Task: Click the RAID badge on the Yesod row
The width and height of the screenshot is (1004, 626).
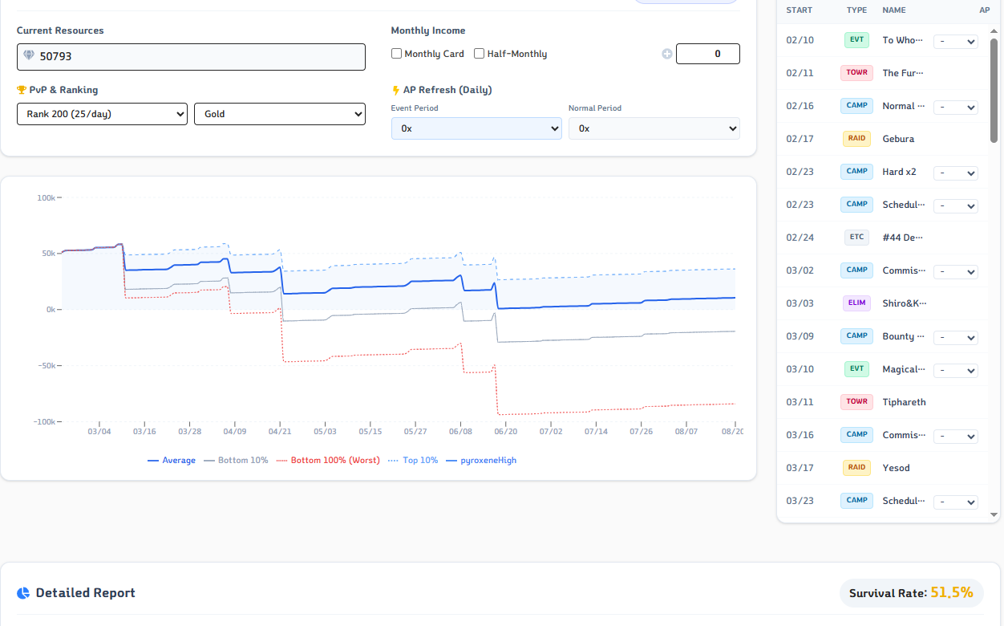Action: [856, 468]
